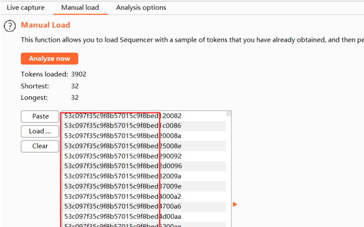Select token ending in 32009a
Viewport: 364px width, 227px height.
[144, 176]
